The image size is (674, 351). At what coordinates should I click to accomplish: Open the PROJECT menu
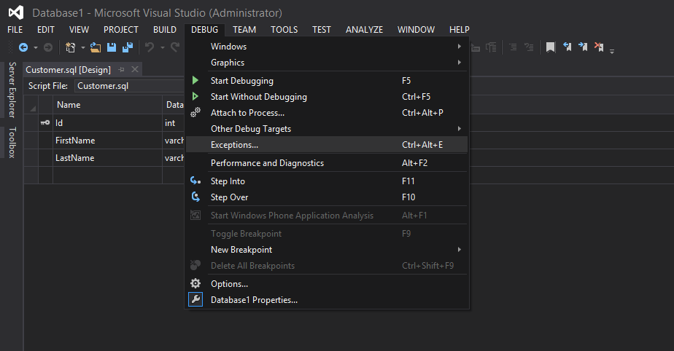coord(121,30)
